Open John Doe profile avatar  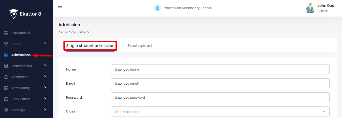coord(310,8)
